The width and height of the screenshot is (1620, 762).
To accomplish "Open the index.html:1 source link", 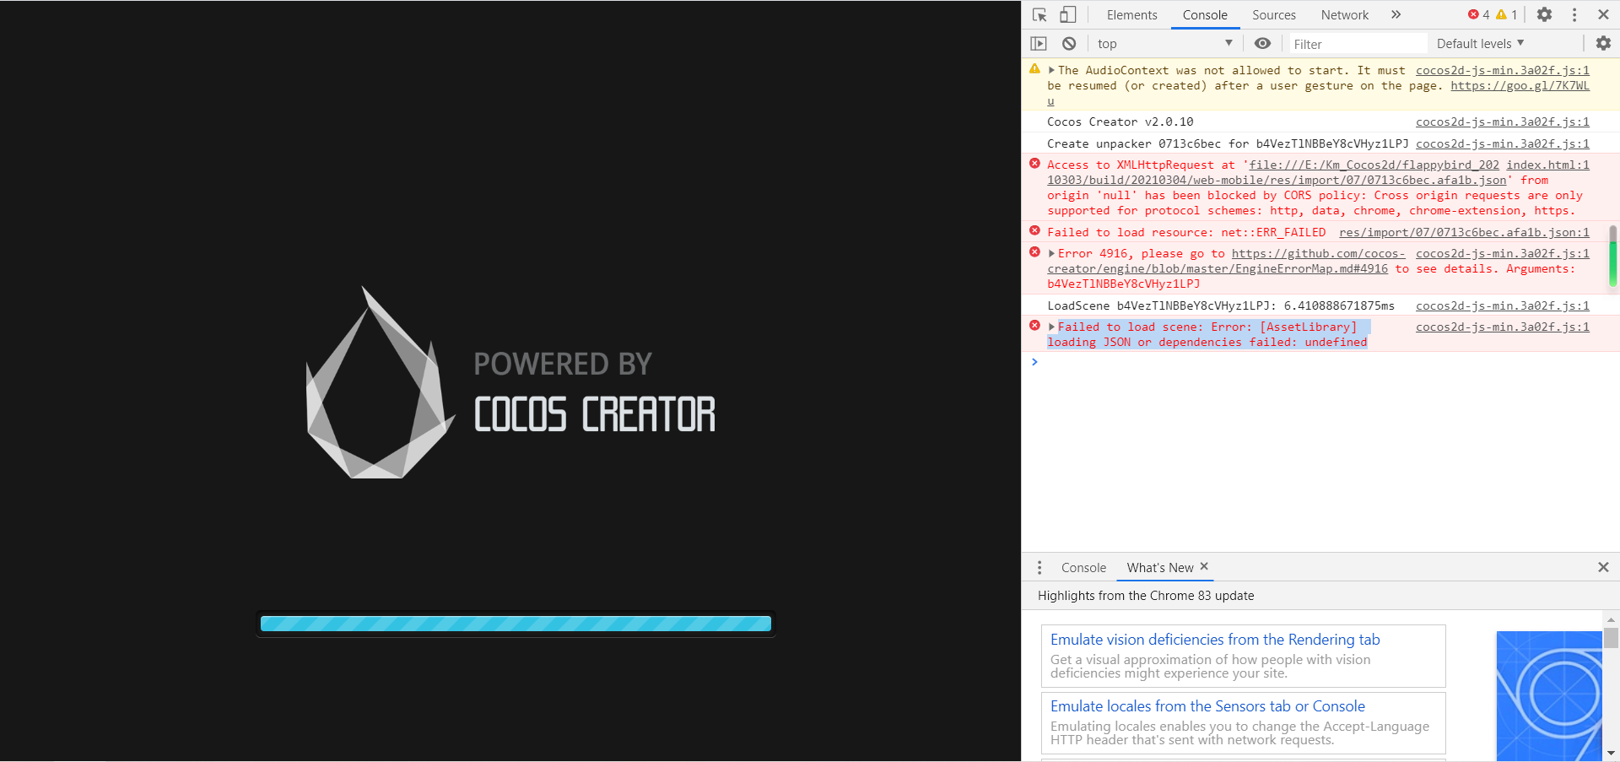I will 1547,165.
